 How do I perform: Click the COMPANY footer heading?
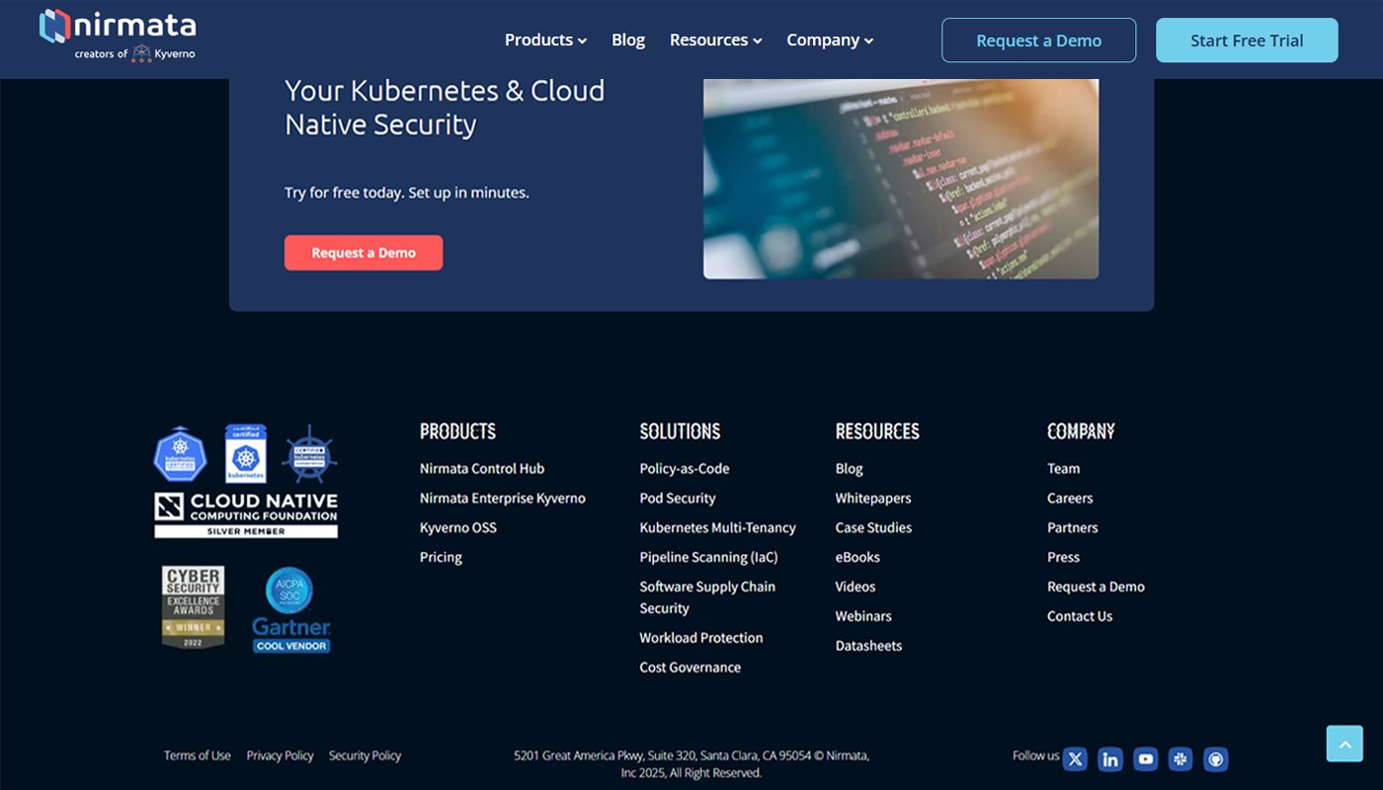(x=1081, y=432)
